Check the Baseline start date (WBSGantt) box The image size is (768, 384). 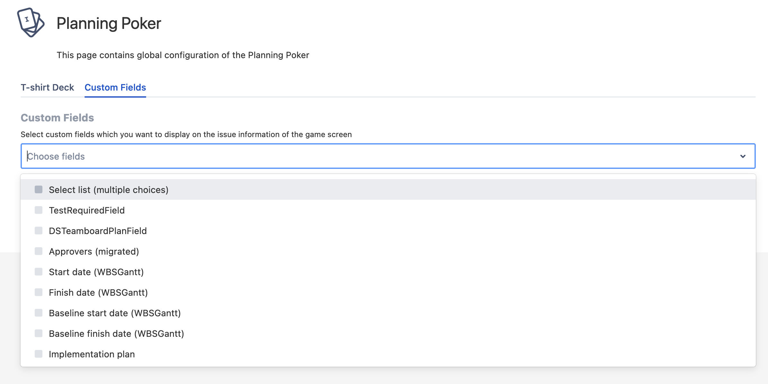click(39, 313)
